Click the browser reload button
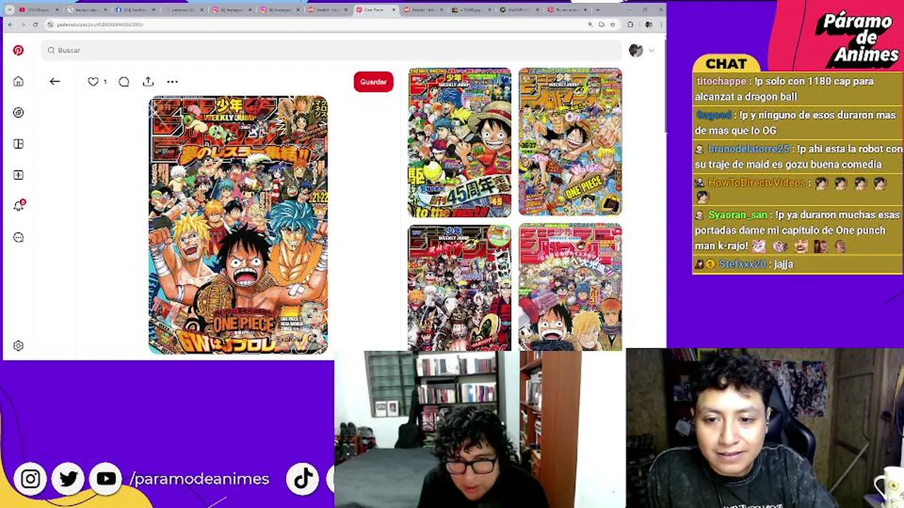This screenshot has width=904, height=508. (35, 24)
